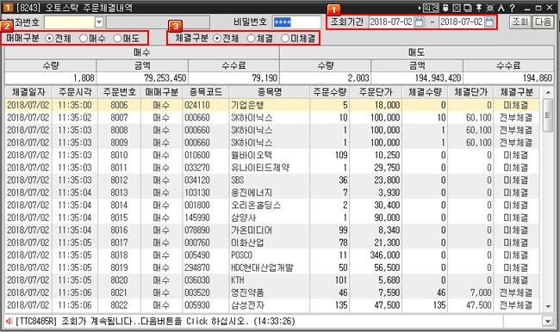Click the down arrow of the table scrollbar
560x332 pixels.
(x=548, y=306)
